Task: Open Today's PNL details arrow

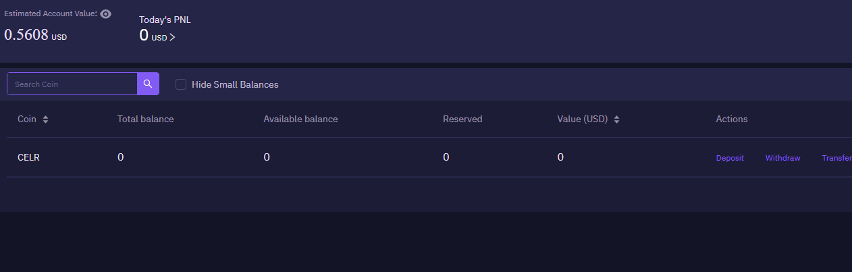Action: click(172, 37)
